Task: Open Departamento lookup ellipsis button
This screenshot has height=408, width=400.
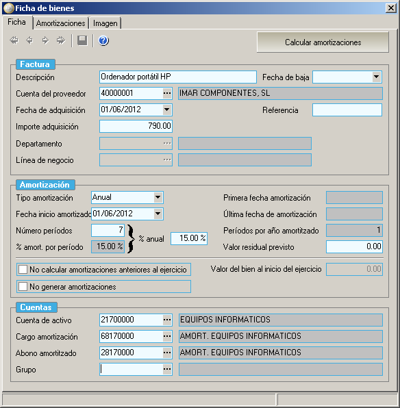Action: [x=167, y=143]
